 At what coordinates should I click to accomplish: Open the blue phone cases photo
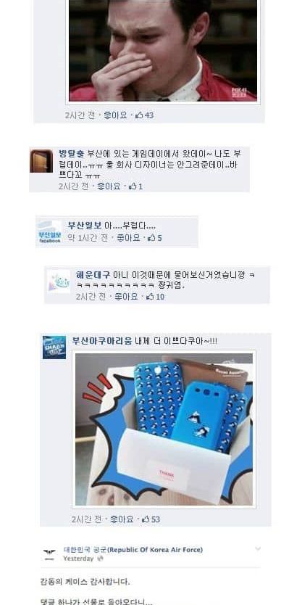(164, 429)
